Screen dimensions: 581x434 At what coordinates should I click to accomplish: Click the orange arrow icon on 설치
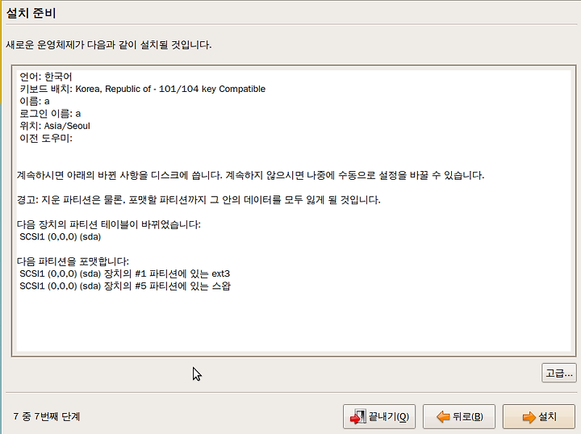tap(529, 417)
